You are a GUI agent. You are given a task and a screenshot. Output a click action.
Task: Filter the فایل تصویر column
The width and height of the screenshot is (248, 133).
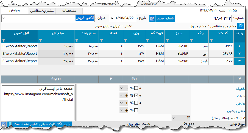coord(4,40)
